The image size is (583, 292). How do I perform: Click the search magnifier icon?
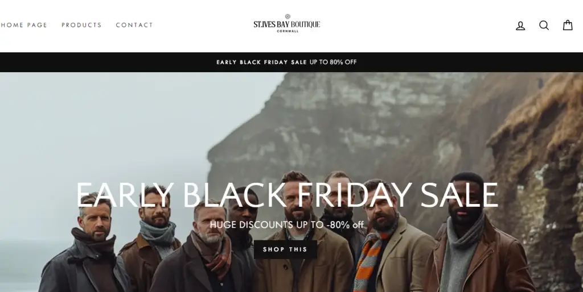tap(544, 25)
